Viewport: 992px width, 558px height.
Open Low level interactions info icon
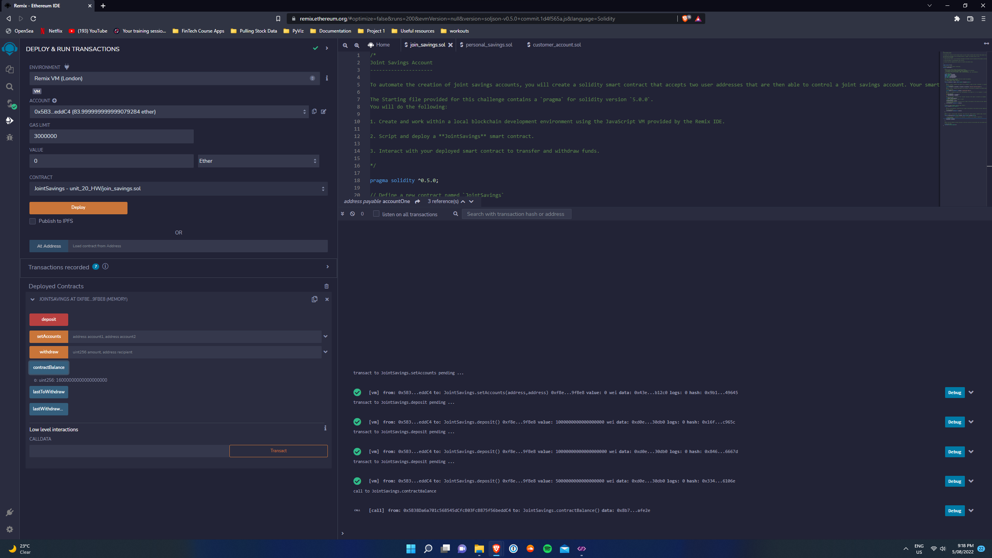325,428
